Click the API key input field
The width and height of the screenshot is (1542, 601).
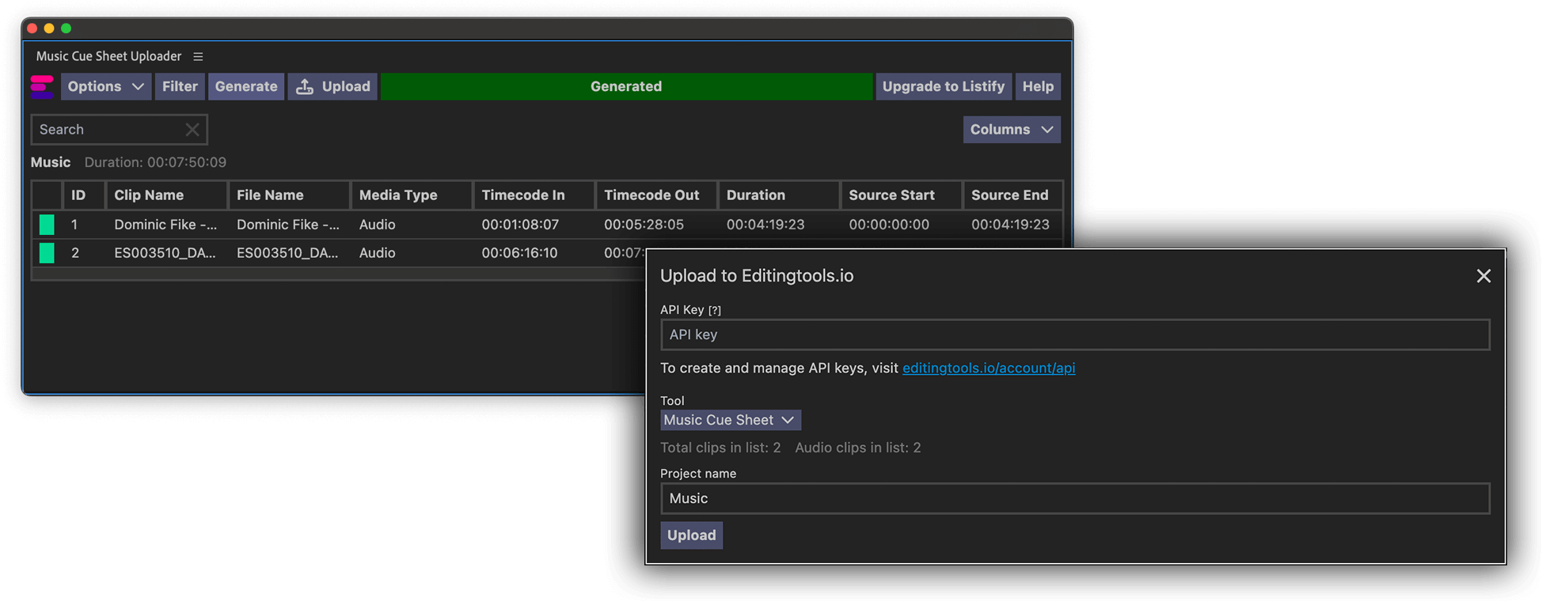[1074, 335]
